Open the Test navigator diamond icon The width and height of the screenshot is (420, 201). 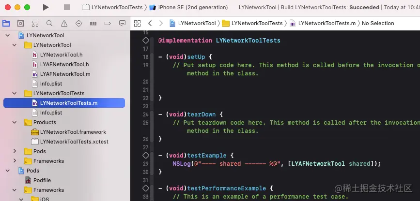(78, 23)
